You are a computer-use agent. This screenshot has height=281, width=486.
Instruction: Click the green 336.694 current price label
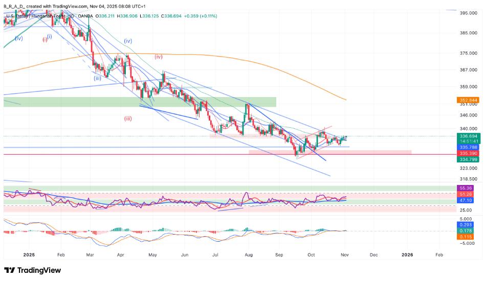469,136
